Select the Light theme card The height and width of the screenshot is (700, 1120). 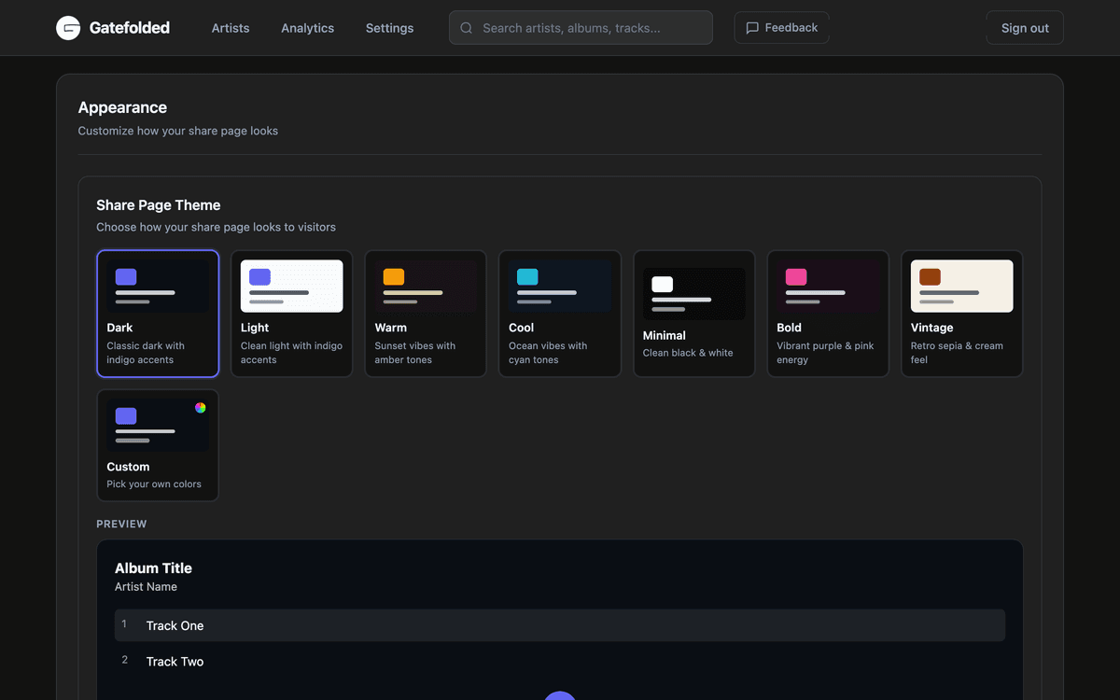point(291,314)
